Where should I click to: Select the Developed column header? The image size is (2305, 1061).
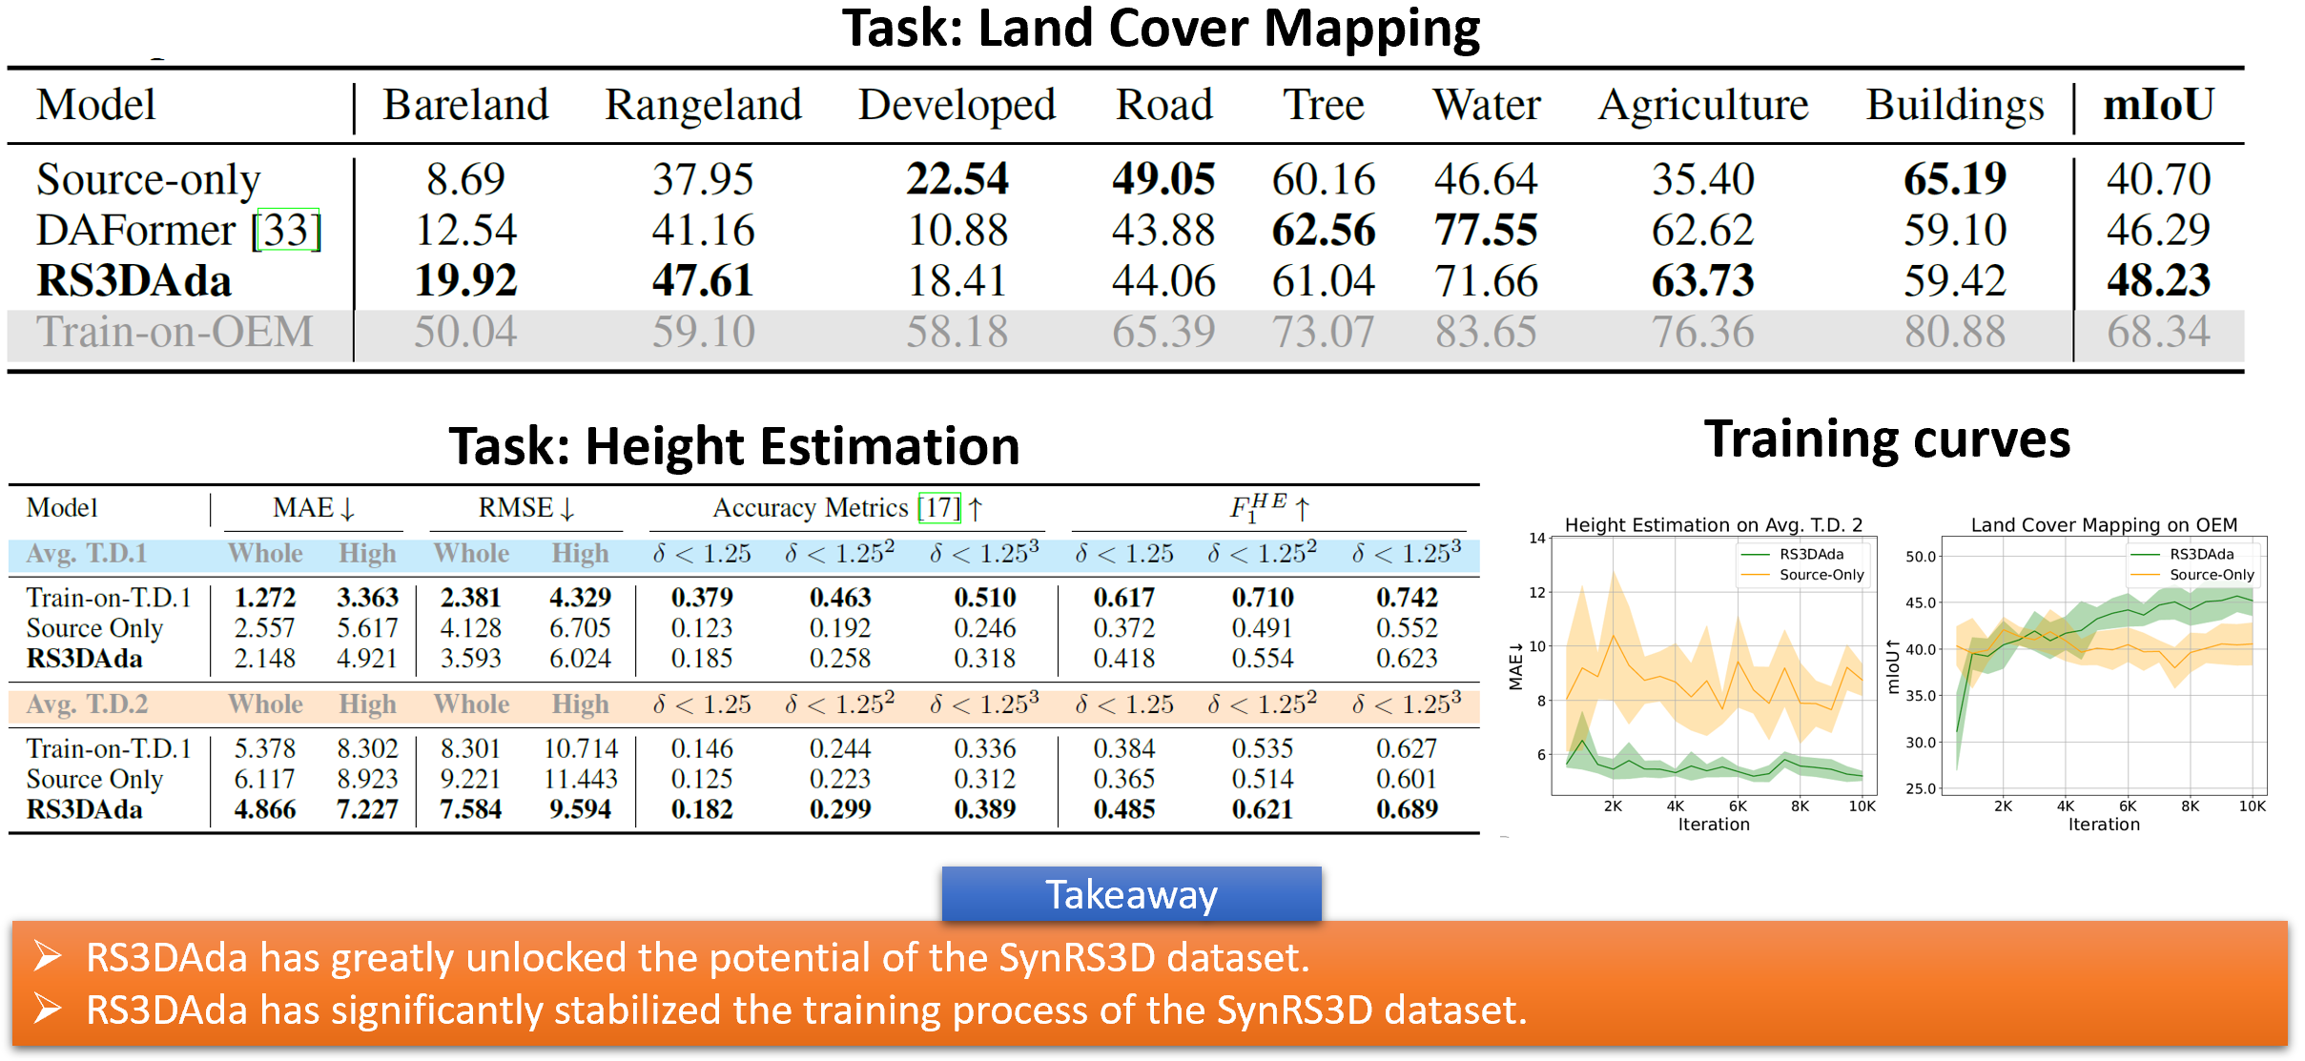coord(957,105)
